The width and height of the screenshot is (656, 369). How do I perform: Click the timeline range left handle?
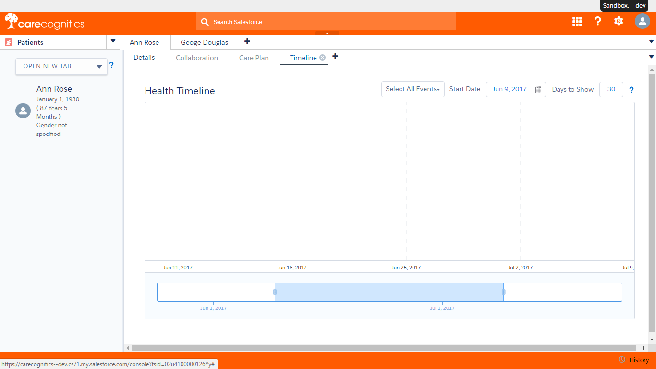coord(275,292)
